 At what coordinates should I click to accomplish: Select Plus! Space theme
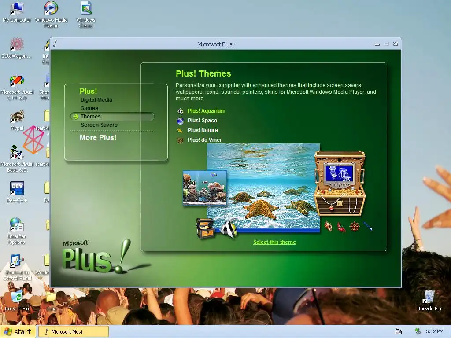point(202,121)
